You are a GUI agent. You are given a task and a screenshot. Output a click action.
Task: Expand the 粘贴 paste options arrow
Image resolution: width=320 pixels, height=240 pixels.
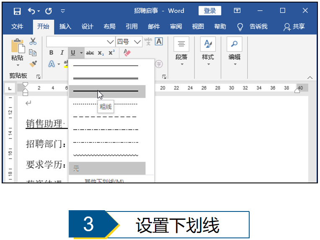pos(18,65)
